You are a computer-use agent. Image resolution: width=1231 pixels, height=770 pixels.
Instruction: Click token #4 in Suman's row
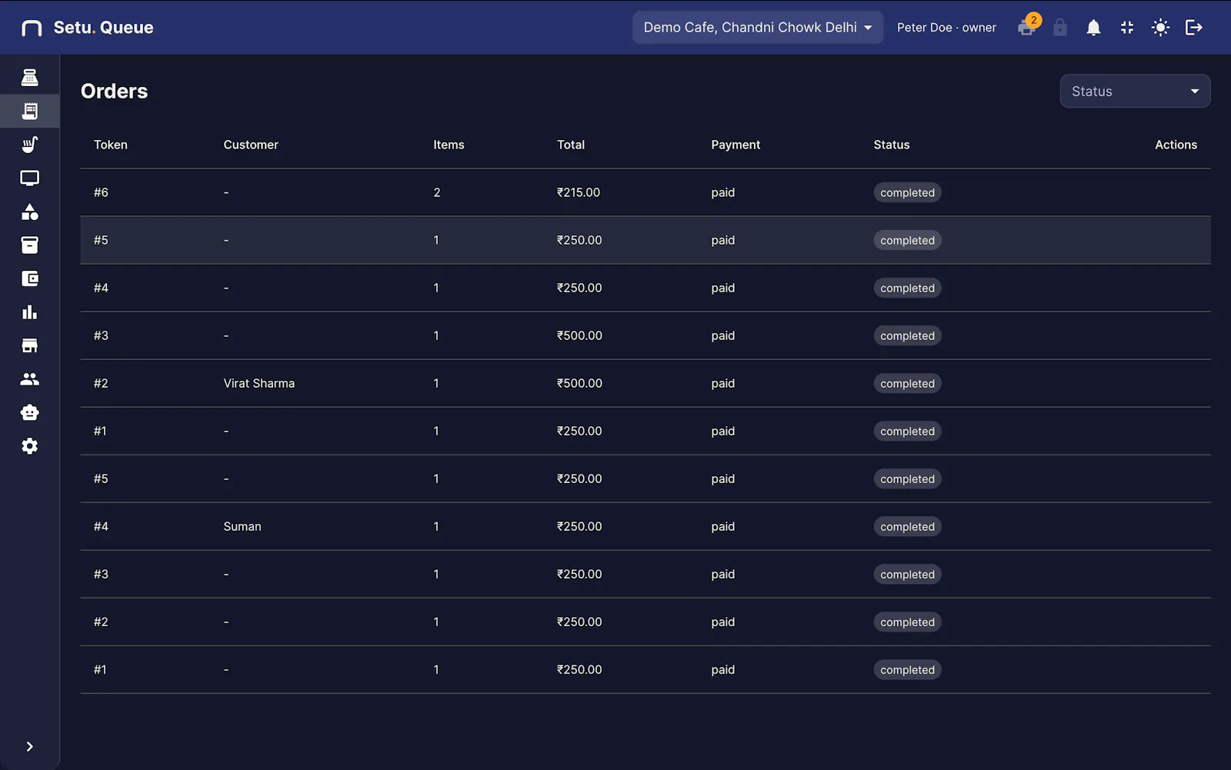[x=101, y=526]
